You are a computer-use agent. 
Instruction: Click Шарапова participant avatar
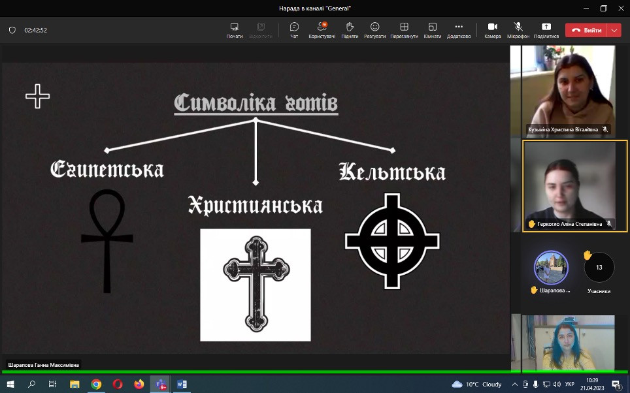[x=551, y=267]
